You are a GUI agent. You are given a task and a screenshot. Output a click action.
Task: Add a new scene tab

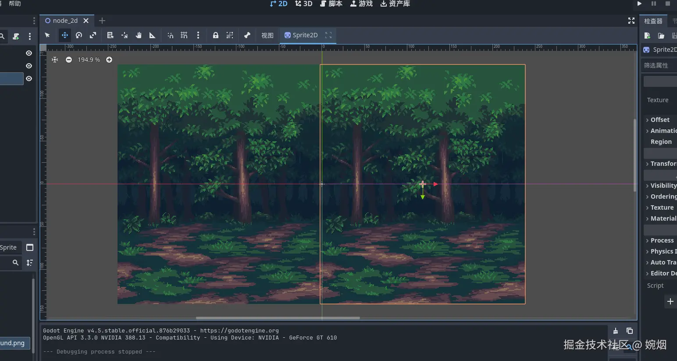click(x=102, y=21)
